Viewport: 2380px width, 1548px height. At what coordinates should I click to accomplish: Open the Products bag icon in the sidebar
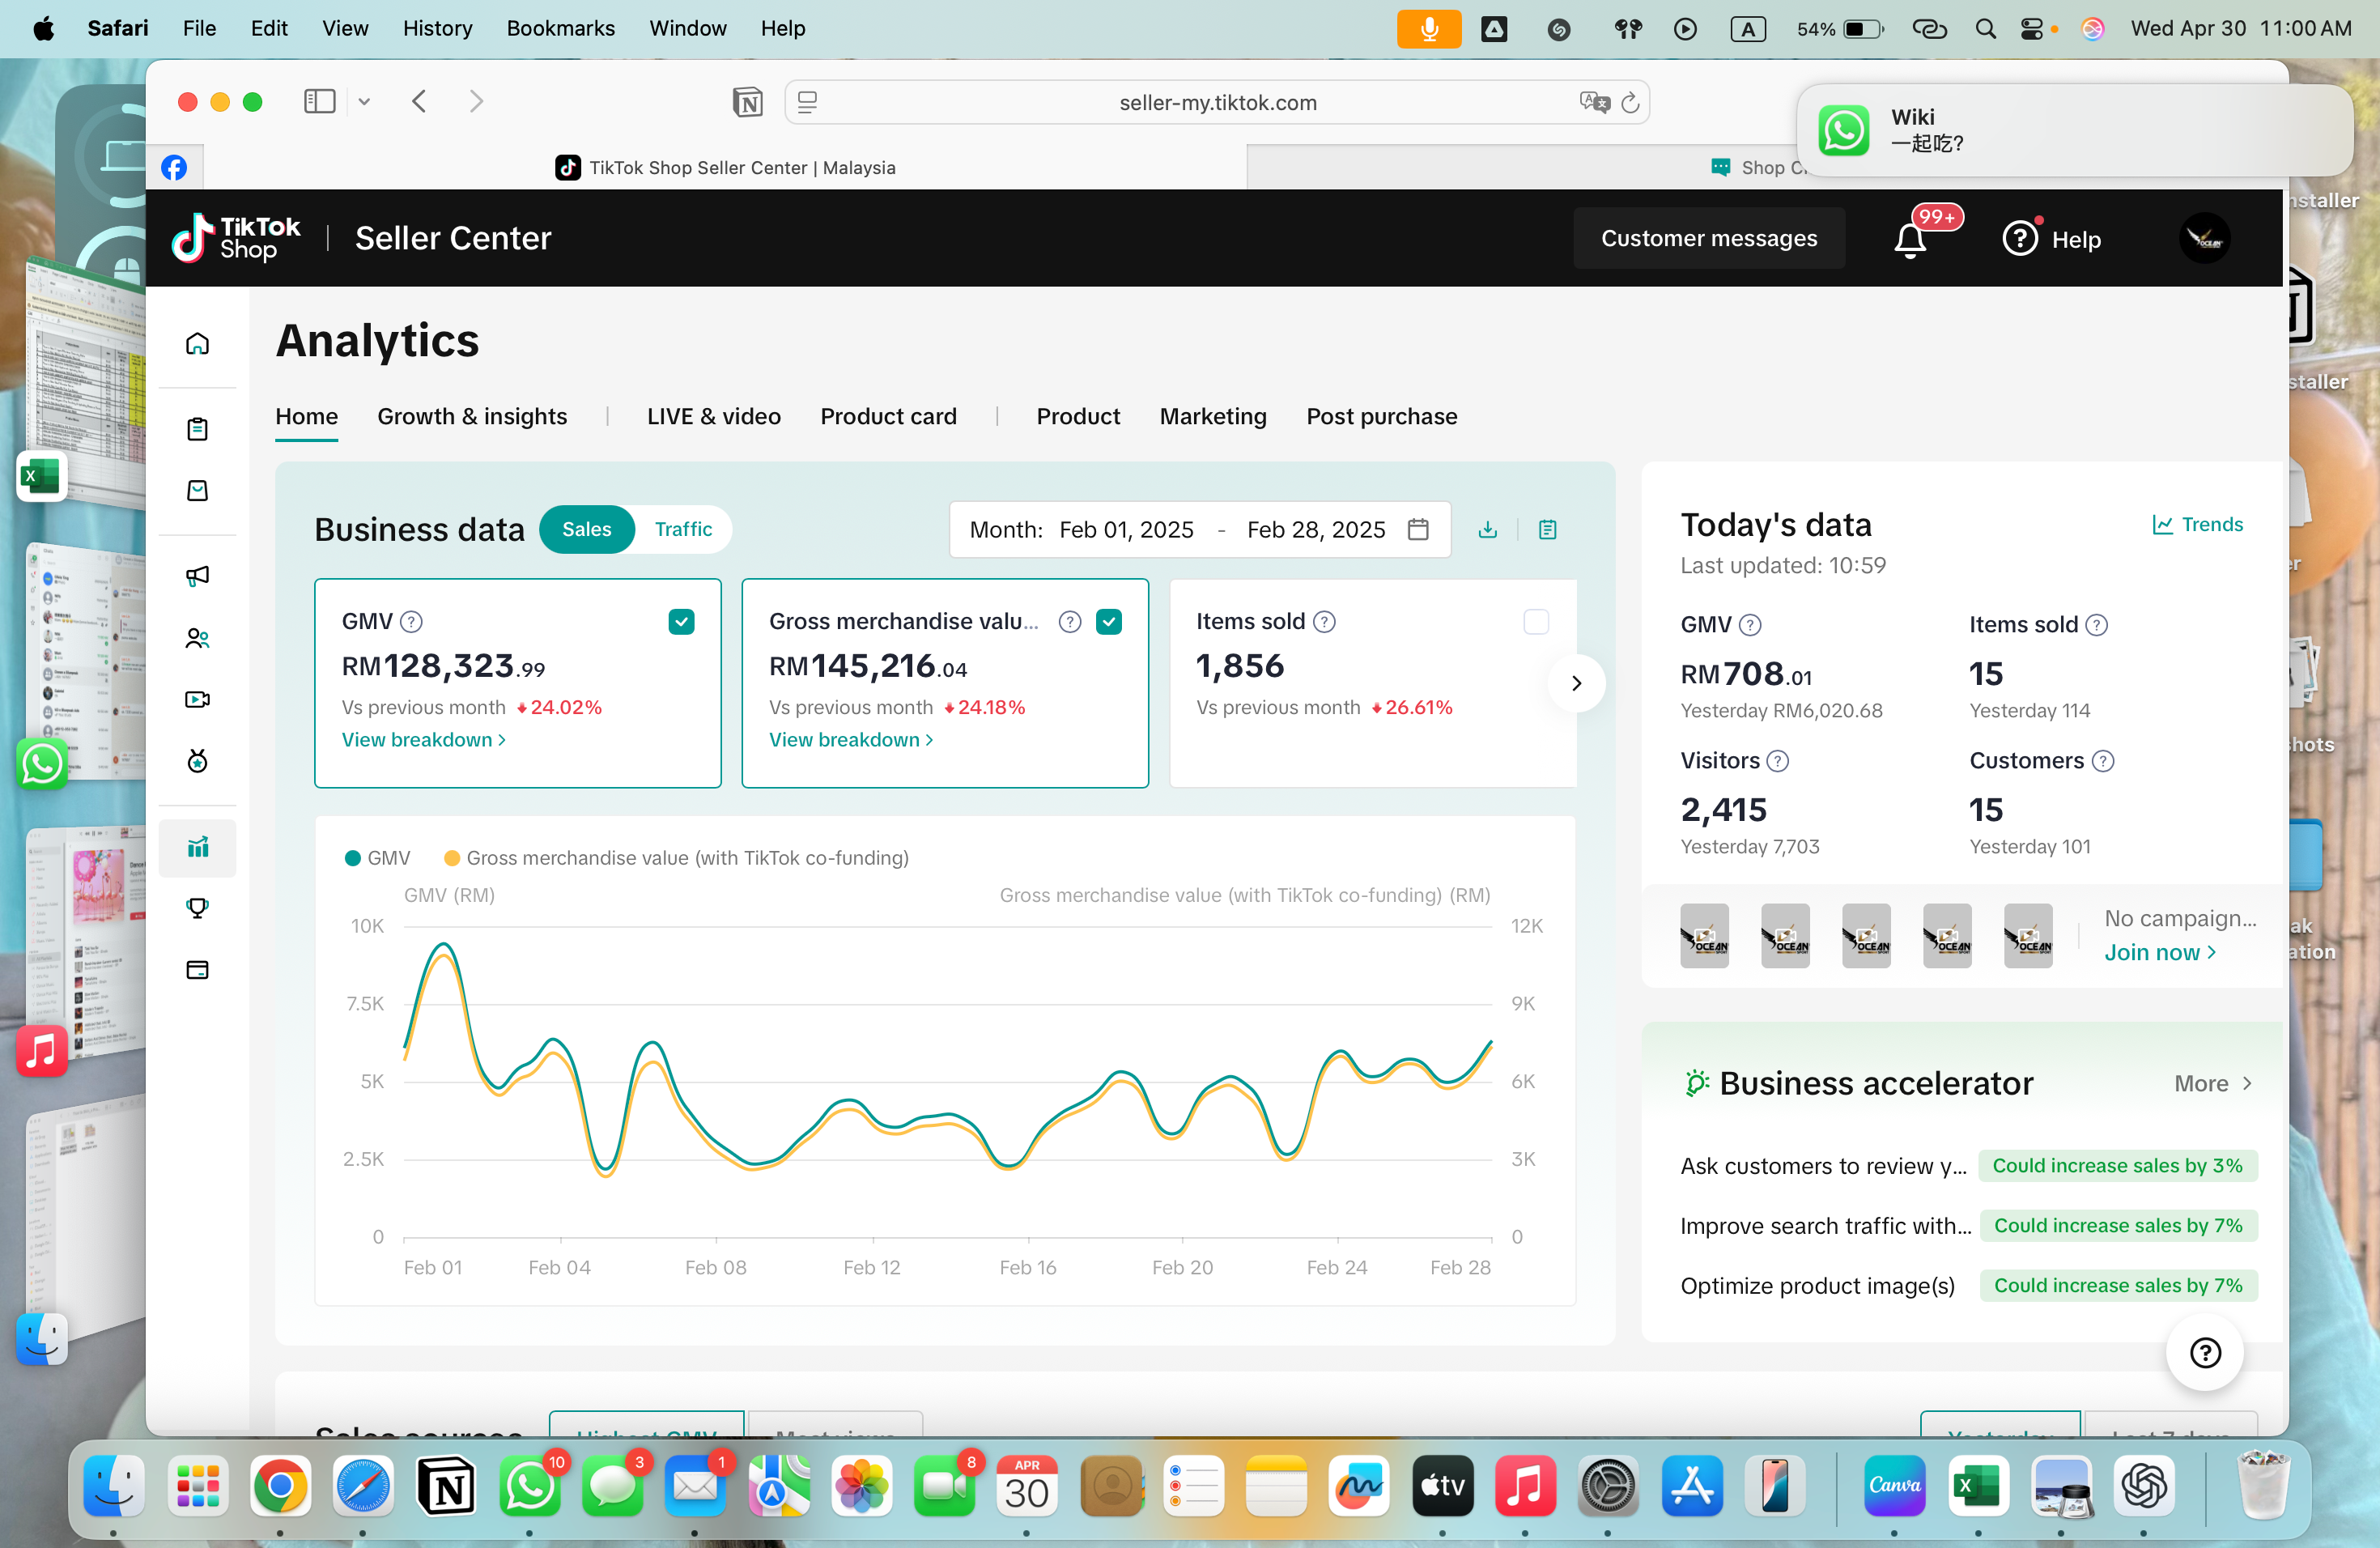197,490
